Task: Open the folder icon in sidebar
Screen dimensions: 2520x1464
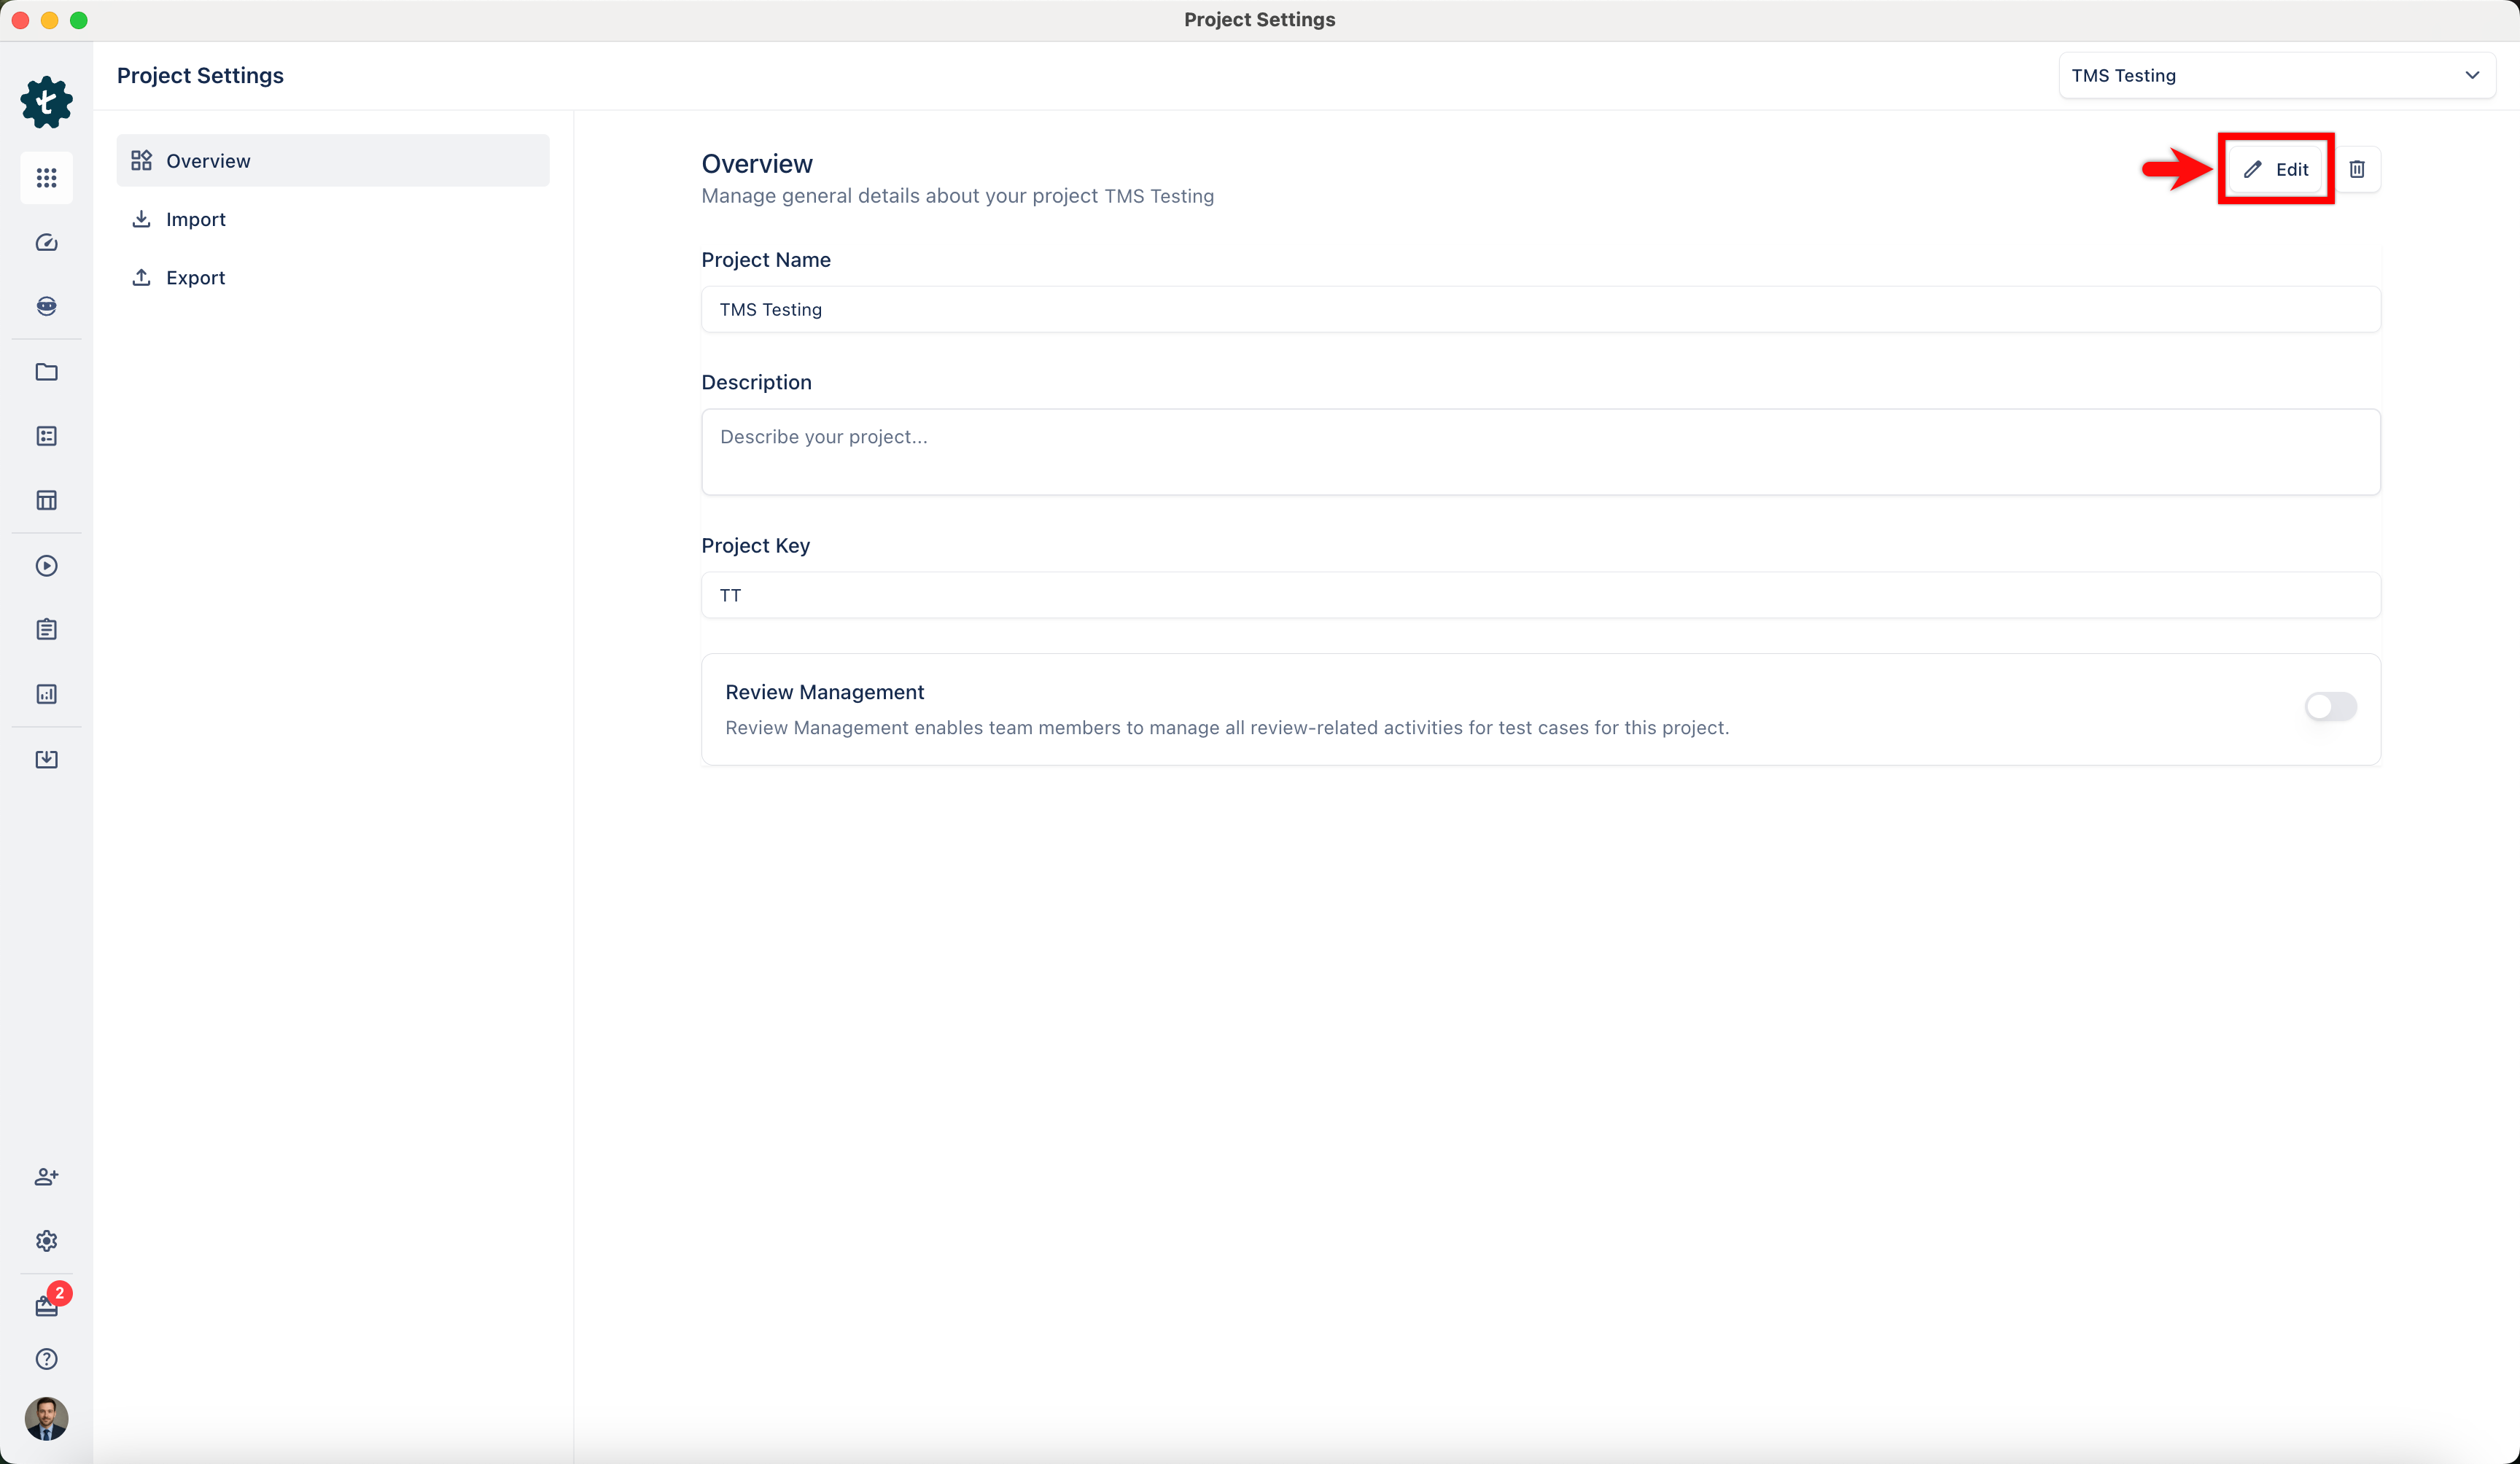Action: click(x=46, y=372)
